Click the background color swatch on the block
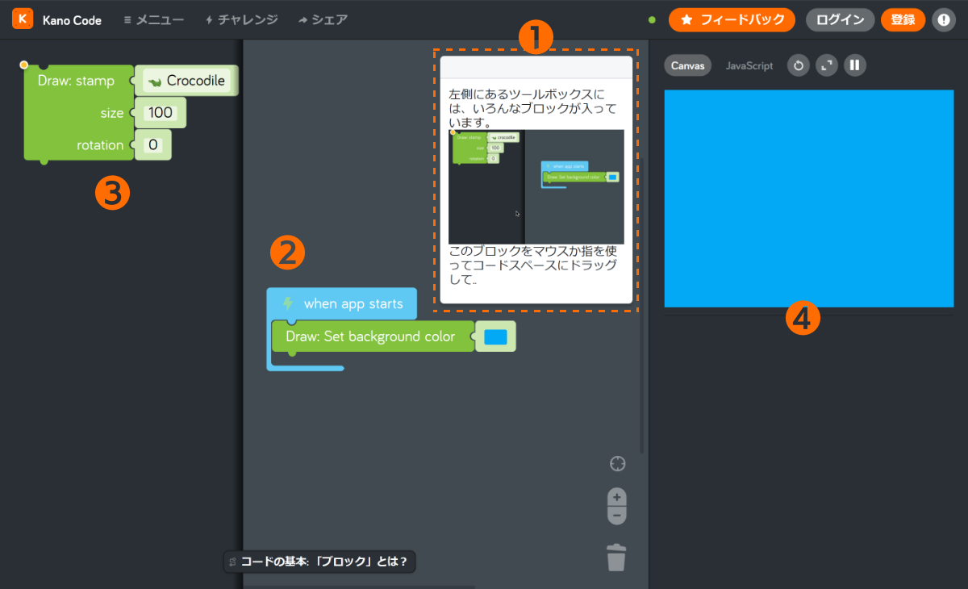 point(495,336)
